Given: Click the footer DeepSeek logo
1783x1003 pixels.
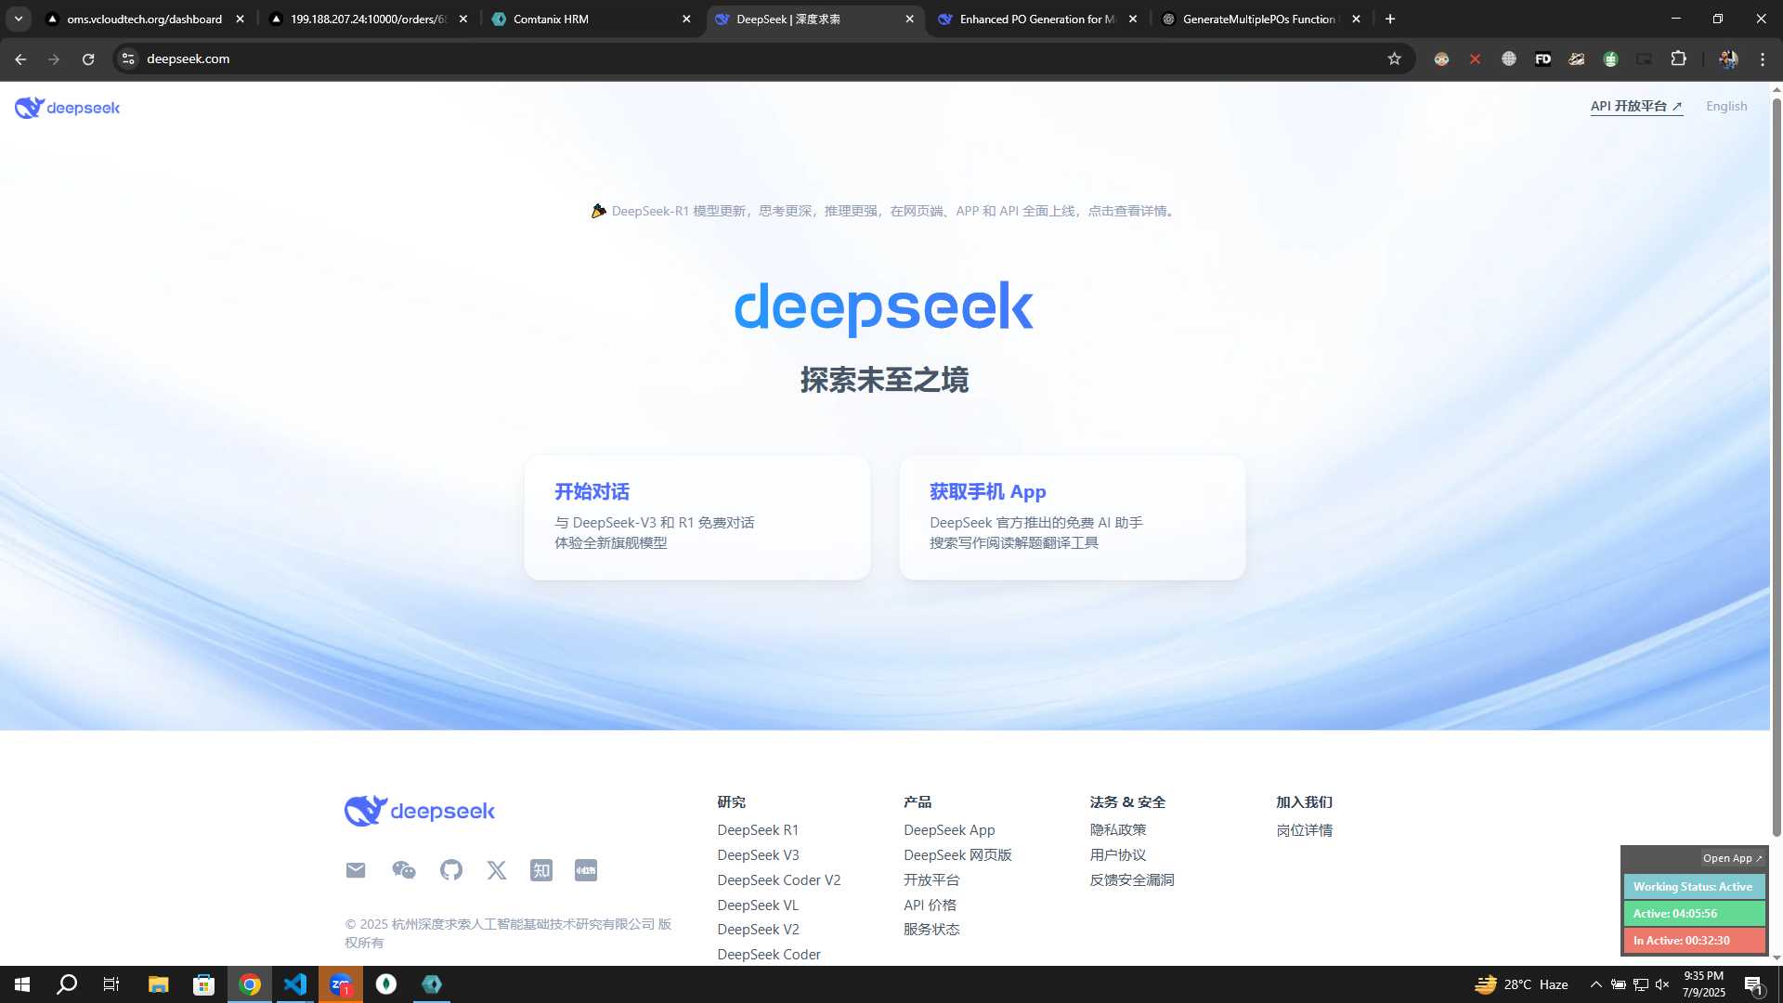Looking at the screenshot, I should tap(420, 811).
